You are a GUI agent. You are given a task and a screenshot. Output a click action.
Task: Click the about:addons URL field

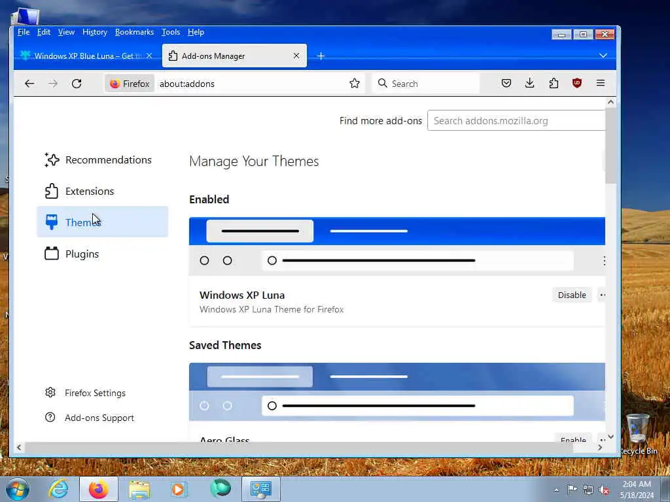click(252, 84)
